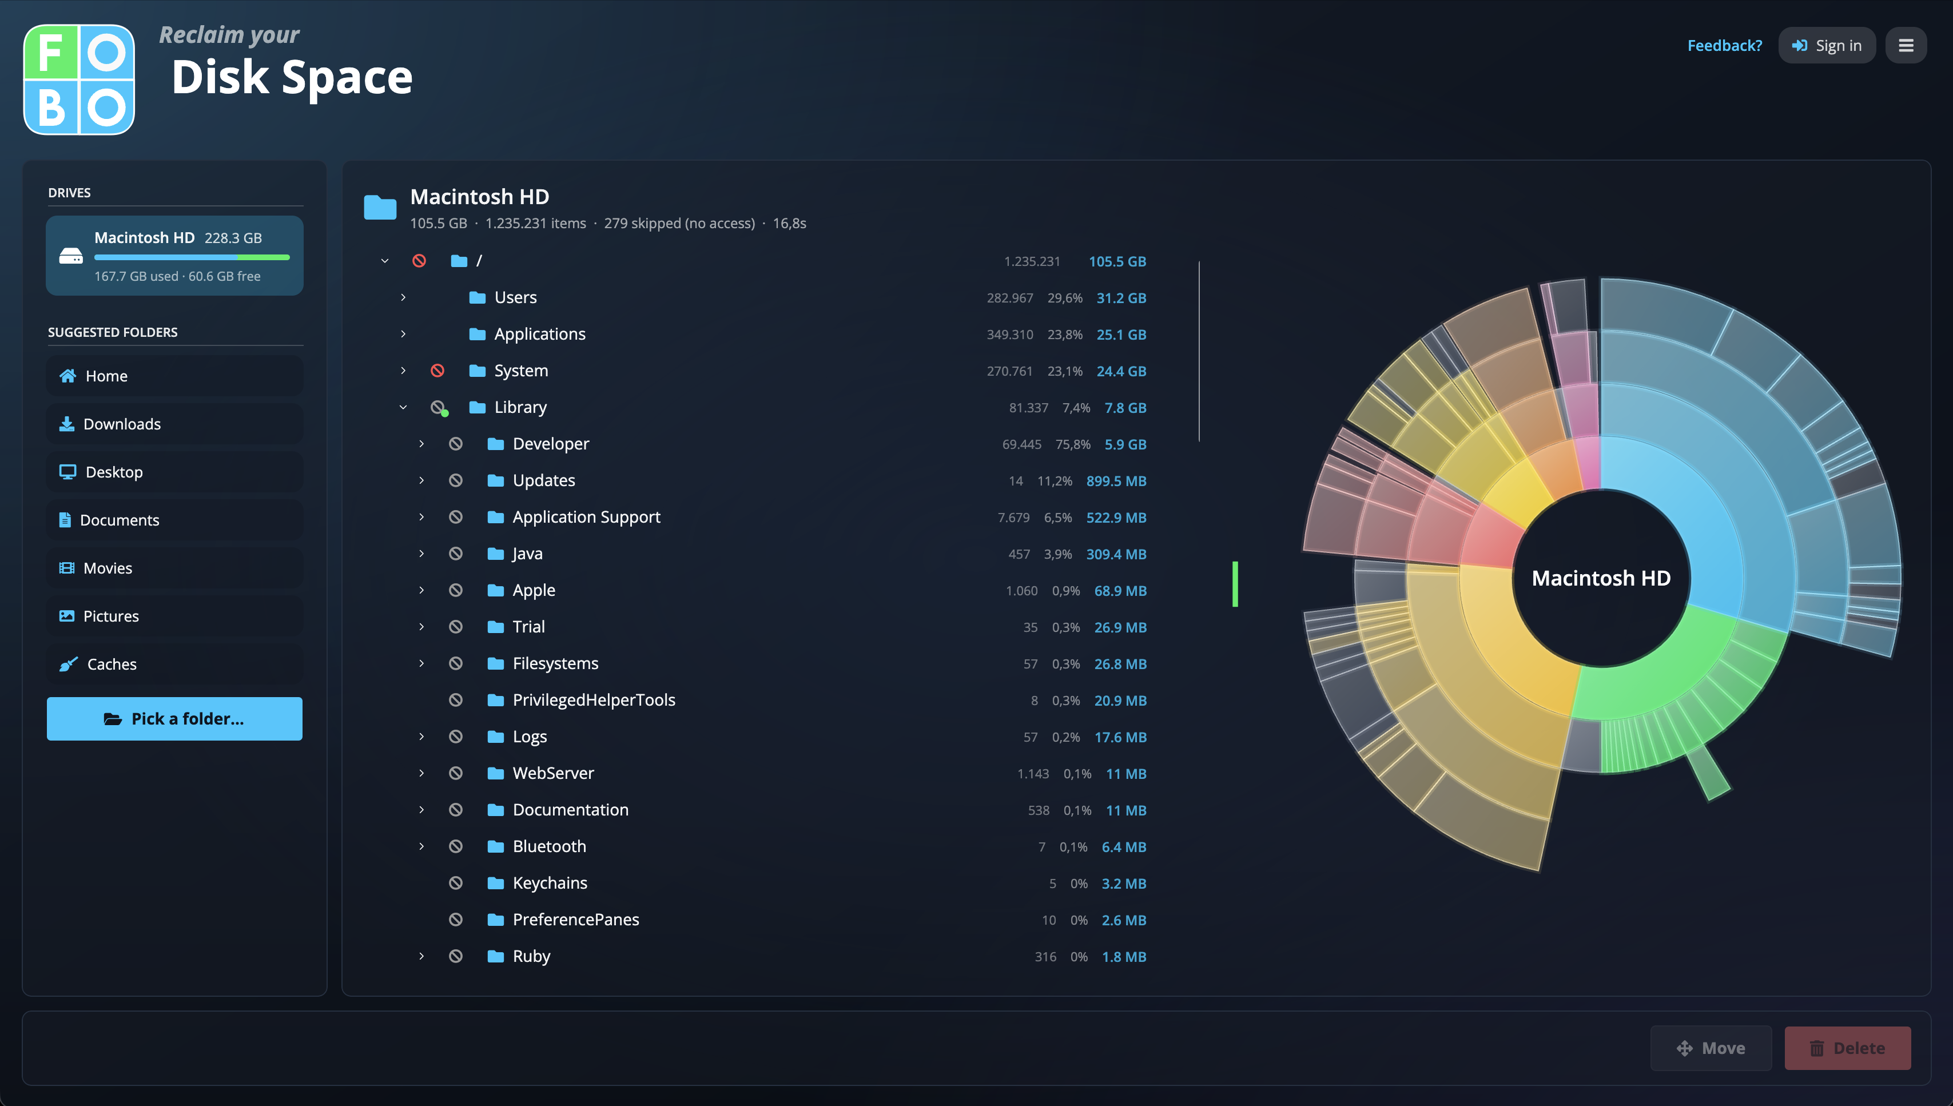Click the Library folder icon
1953x1106 pixels.
coord(477,407)
